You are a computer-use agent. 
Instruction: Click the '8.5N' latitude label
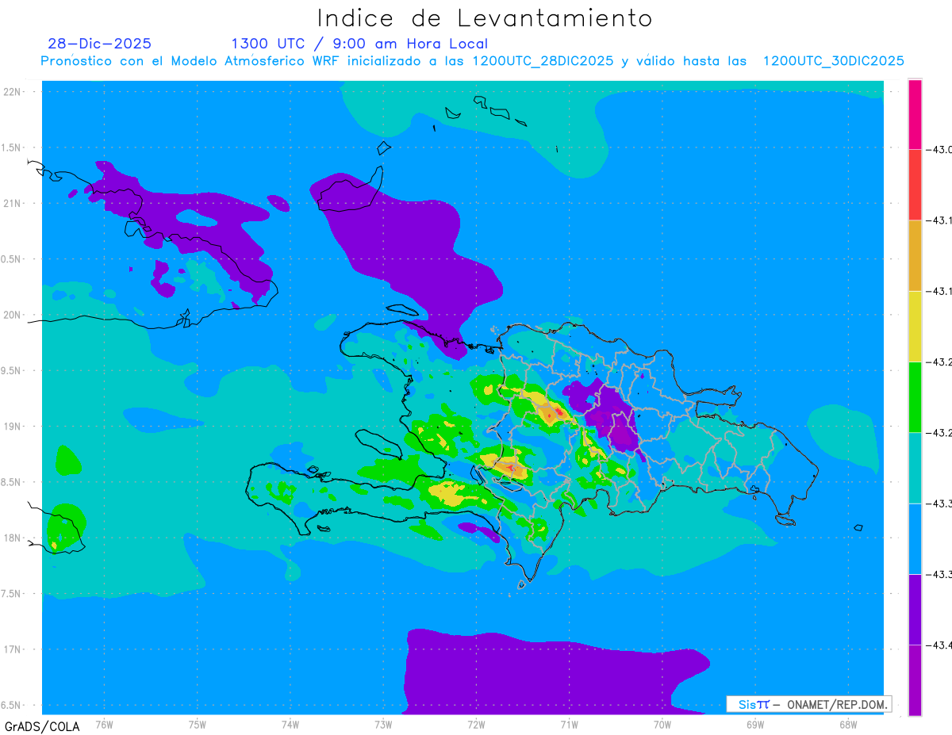[x=11, y=482]
